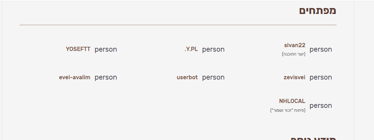Screen dimensions: 374x140
Task: Open the sivan22 developer profile link
Action: (294, 45)
